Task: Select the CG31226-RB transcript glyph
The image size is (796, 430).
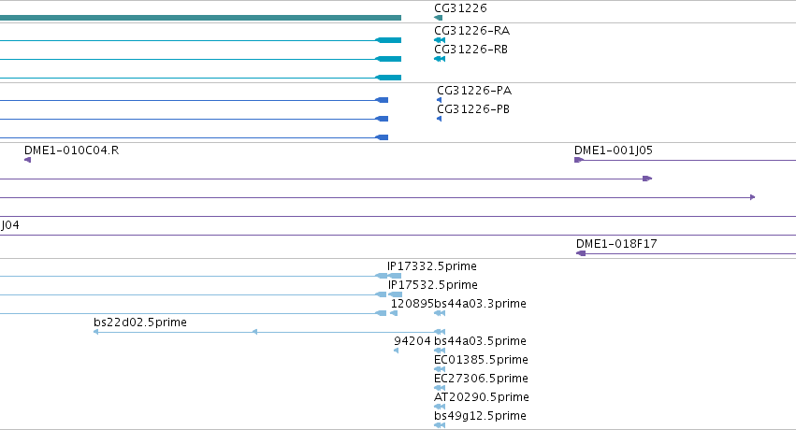Action: [x=440, y=59]
